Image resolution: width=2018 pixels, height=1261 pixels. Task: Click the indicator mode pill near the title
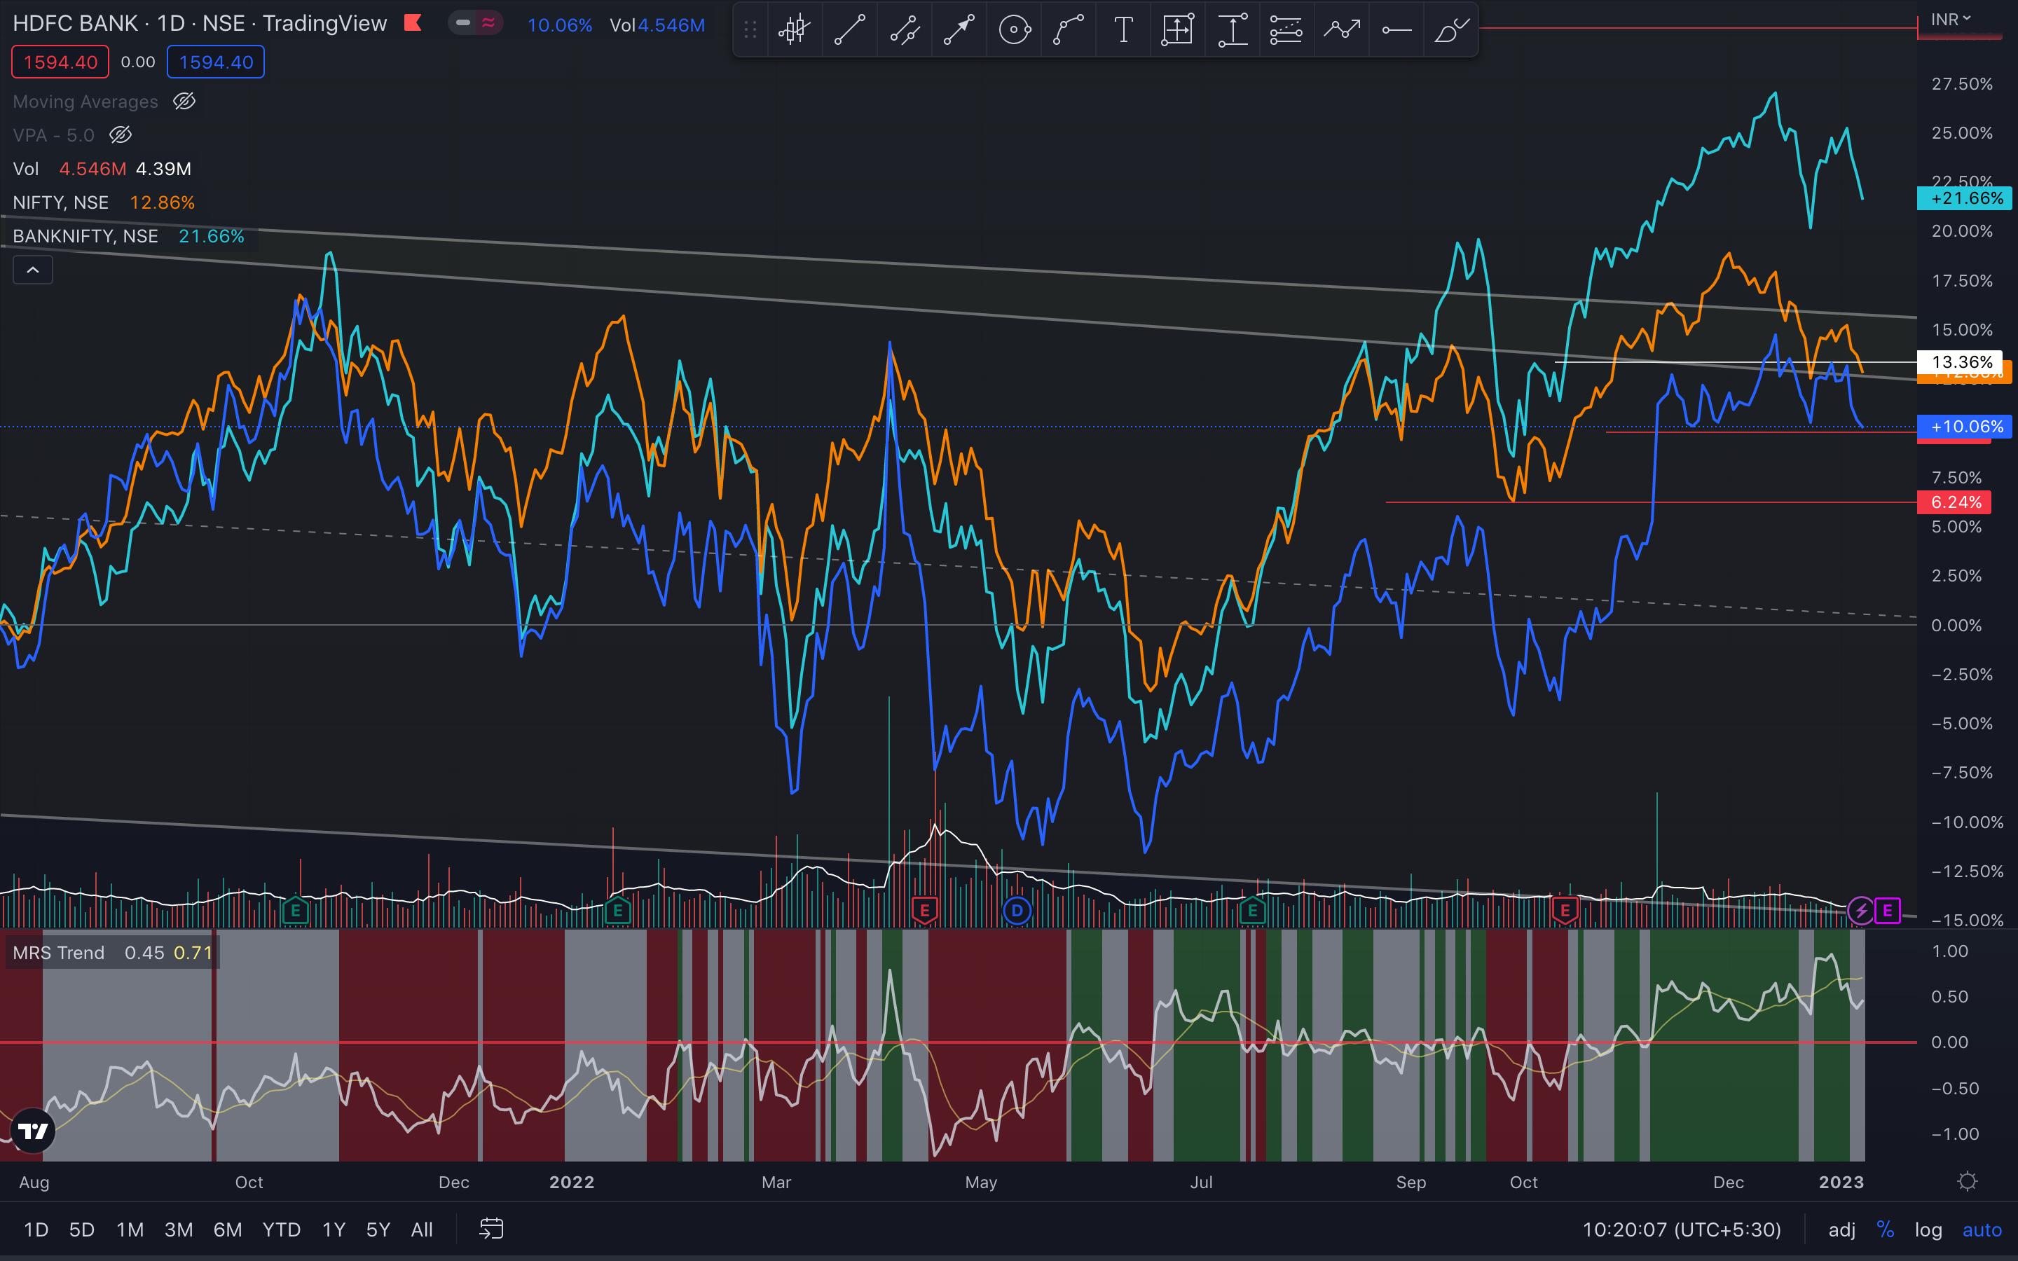pos(475,23)
